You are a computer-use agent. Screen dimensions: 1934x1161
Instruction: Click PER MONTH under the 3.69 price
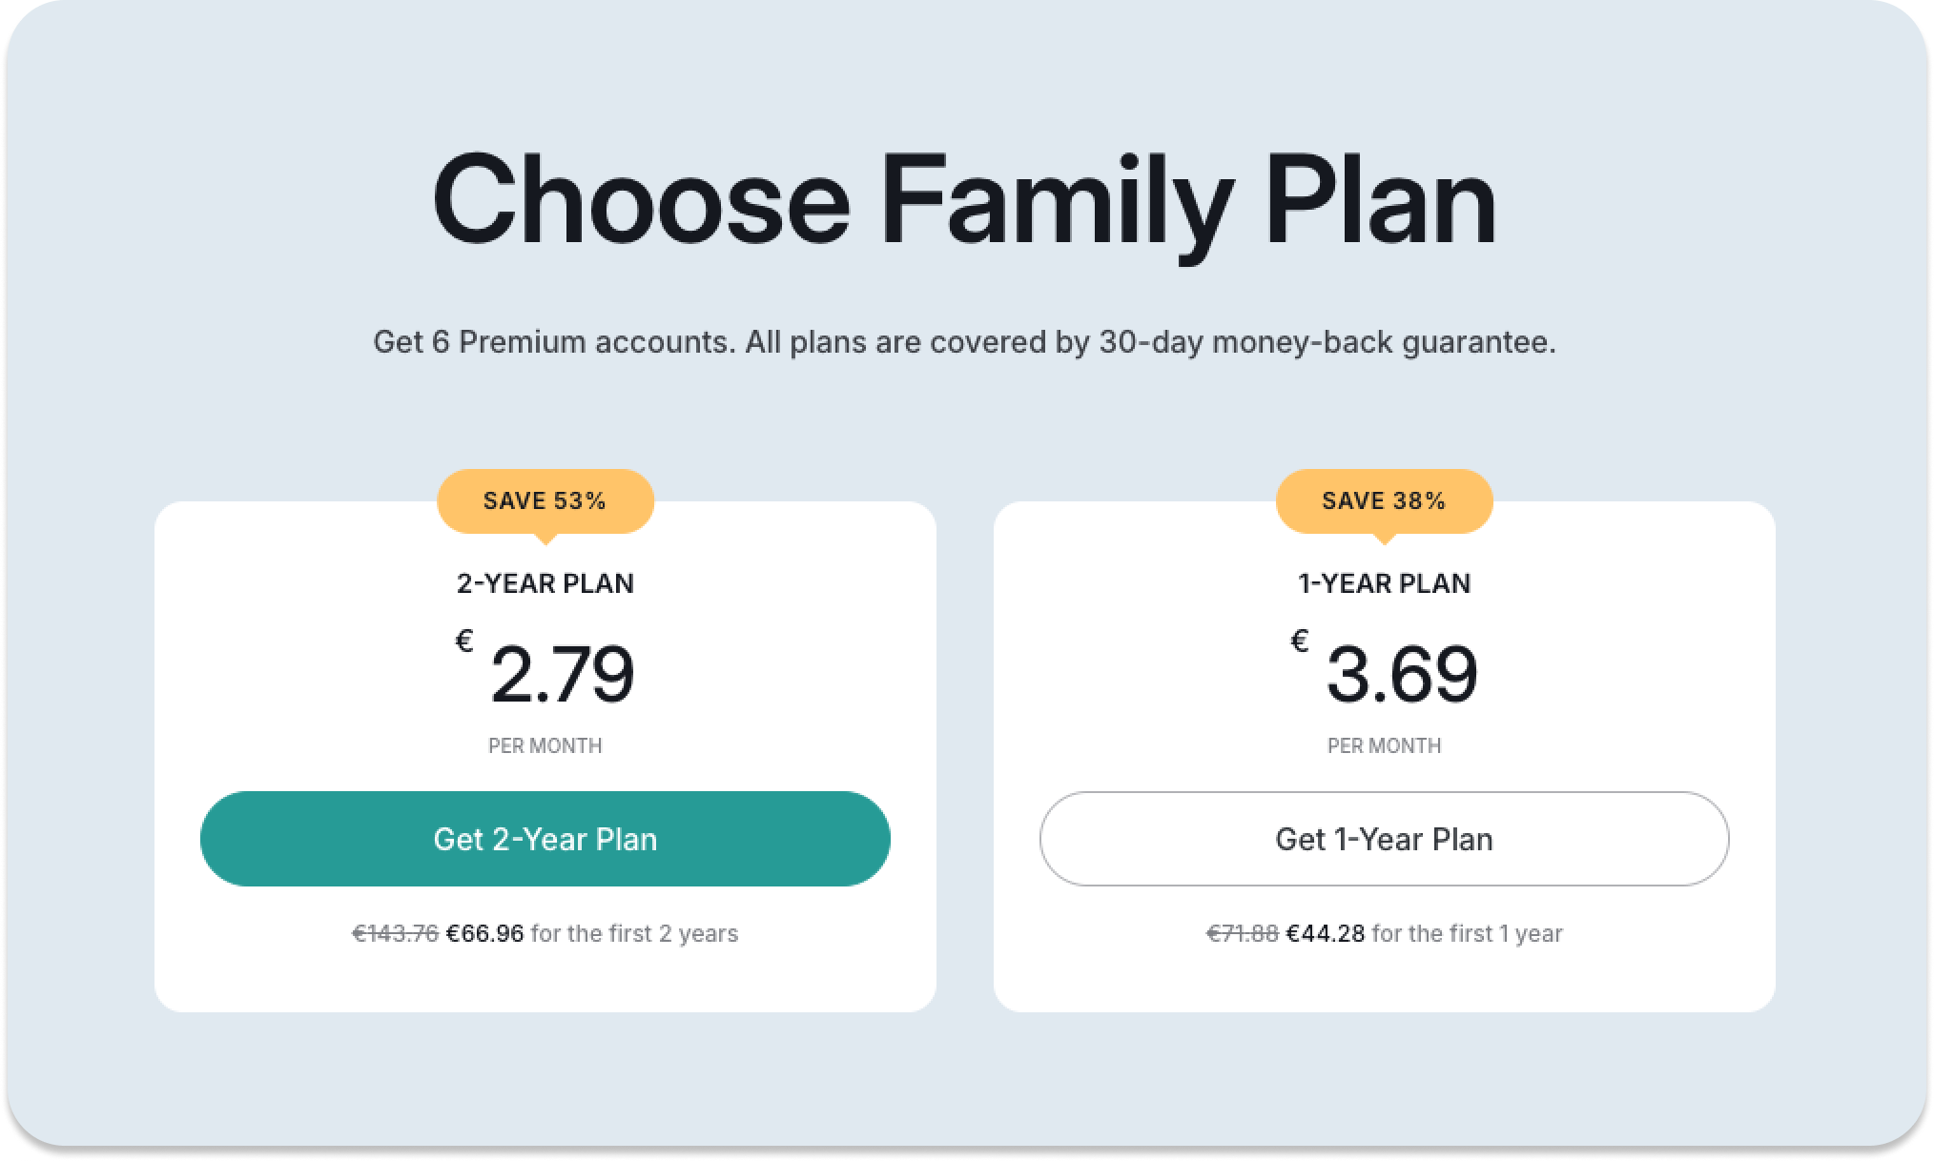pyautogui.click(x=1384, y=745)
